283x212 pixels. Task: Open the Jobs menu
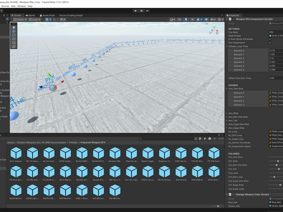13,6
